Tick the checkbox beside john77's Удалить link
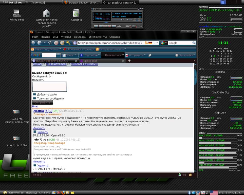This screenshot has width=244, height=195. coord(35,165)
